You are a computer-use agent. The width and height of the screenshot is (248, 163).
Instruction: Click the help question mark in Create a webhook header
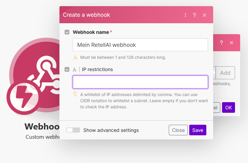pos(194,15)
